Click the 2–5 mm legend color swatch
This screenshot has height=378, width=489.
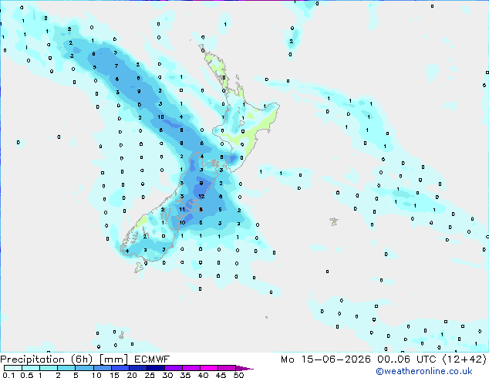tap(66, 368)
